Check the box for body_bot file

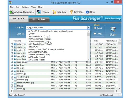[x=12, y=44]
